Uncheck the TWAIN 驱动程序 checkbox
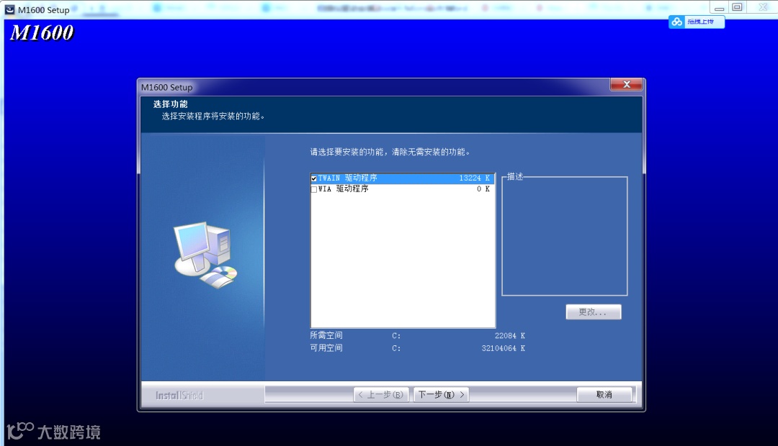The image size is (778, 446). 313,178
